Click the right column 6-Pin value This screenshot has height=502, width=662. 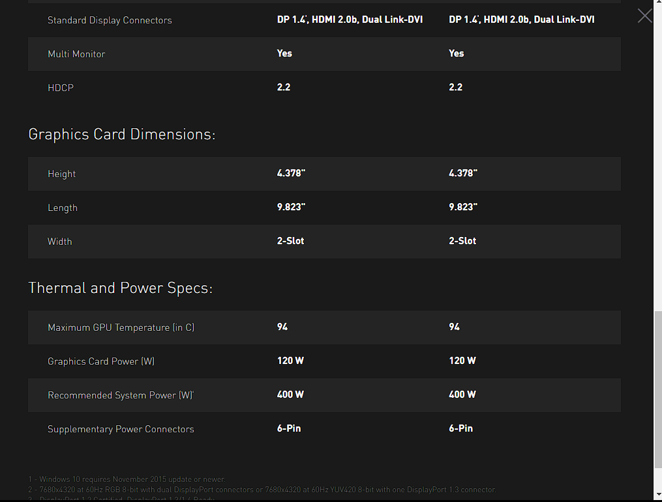(461, 428)
